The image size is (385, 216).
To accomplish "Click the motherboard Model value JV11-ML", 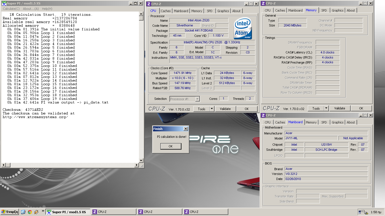I will [311, 138].
